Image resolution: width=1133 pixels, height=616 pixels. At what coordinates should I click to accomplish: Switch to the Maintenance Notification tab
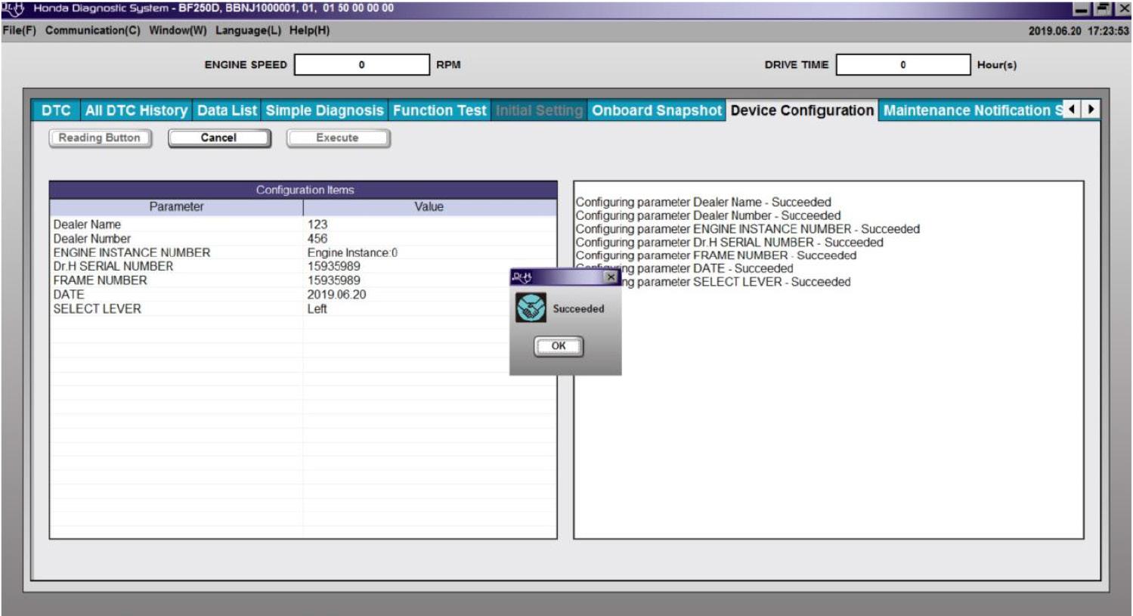click(x=971, y=110)
